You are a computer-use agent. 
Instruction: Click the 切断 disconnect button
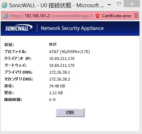[x=70, y=113]
